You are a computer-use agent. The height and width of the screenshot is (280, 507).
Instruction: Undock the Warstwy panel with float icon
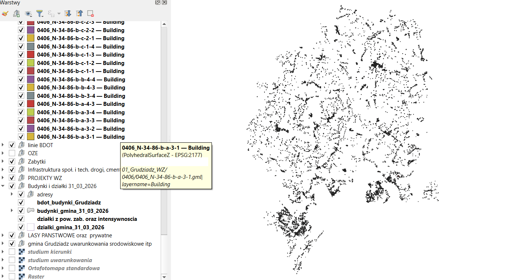[x=158, y=3]
